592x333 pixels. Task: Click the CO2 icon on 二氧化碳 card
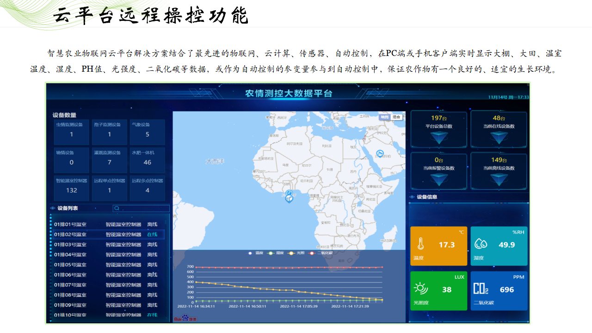pos(481,289)
